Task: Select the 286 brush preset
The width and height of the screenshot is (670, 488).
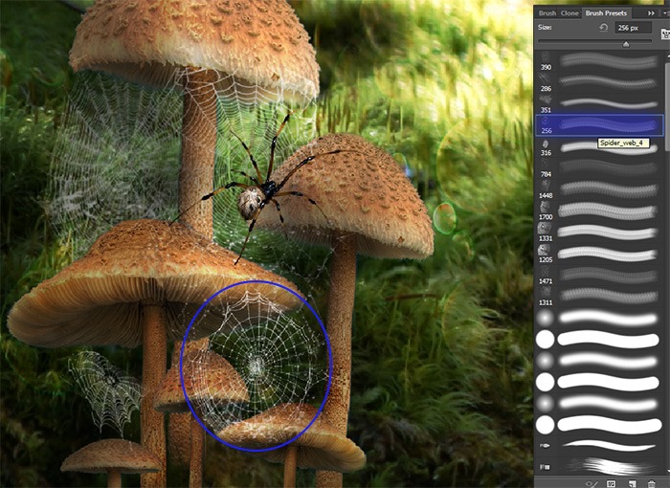Action: pyautogui.click(x=599, y=82)
